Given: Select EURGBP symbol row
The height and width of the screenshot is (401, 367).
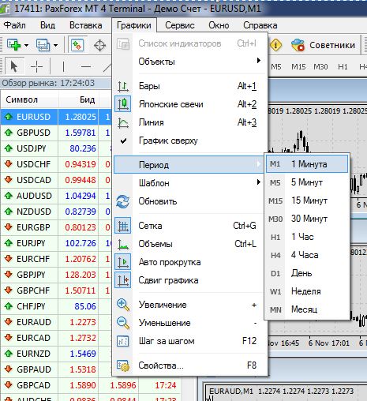Looking at the screenshot, I should coord(56,227).
